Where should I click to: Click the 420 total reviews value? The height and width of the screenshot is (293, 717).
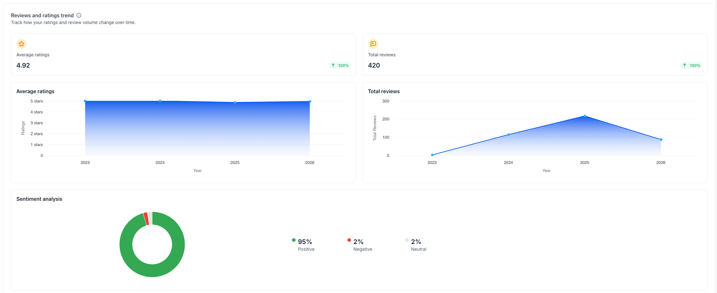tap(374, 65)
